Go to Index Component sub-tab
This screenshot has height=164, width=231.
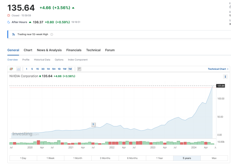(x=78, y=60)
